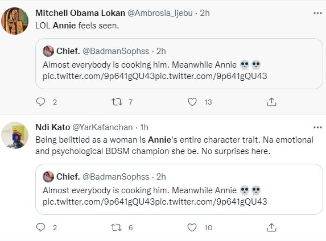Screen dimensions: 326x241
Task: Open Ndi Kato's profile avatar
Action: click(15, 135)
